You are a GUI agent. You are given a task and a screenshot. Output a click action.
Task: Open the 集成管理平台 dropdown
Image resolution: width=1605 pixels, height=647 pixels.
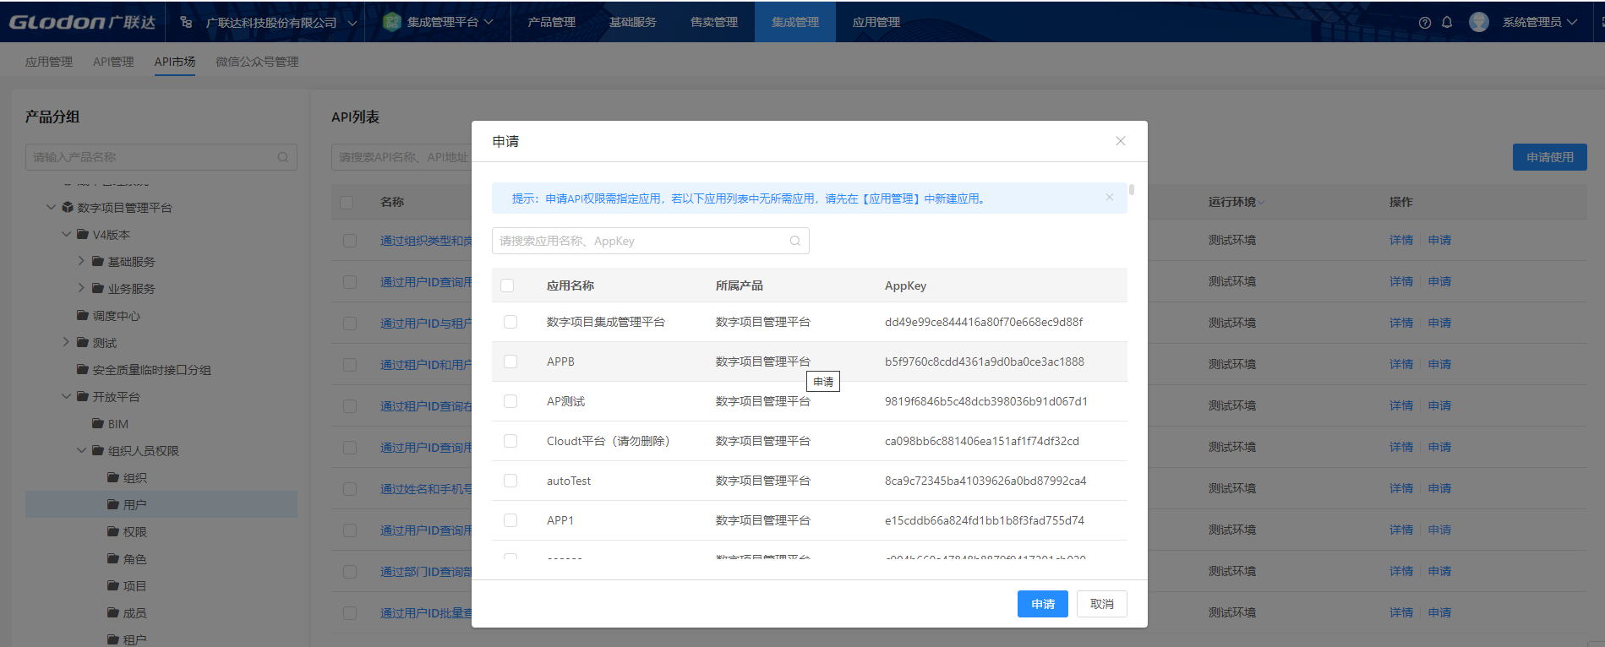[438, 22]
